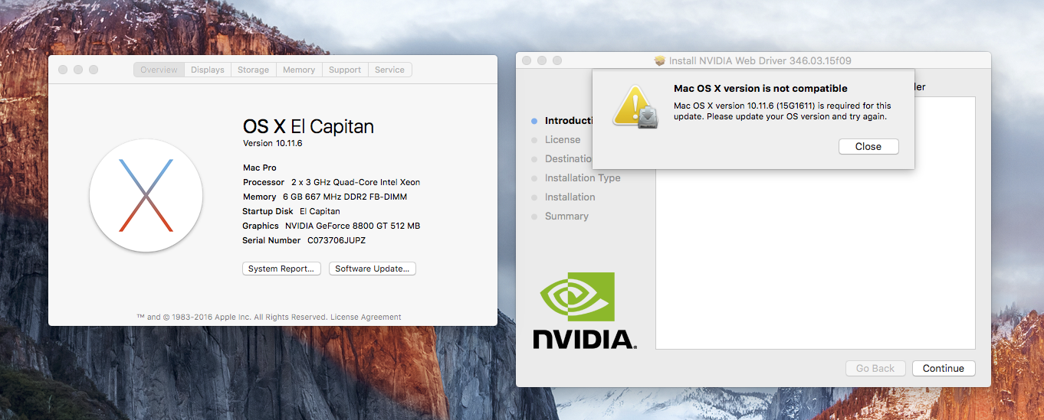Screen dimensions: 1044x420
Task: Select the Summary step in sidebar
Action: 566,217
